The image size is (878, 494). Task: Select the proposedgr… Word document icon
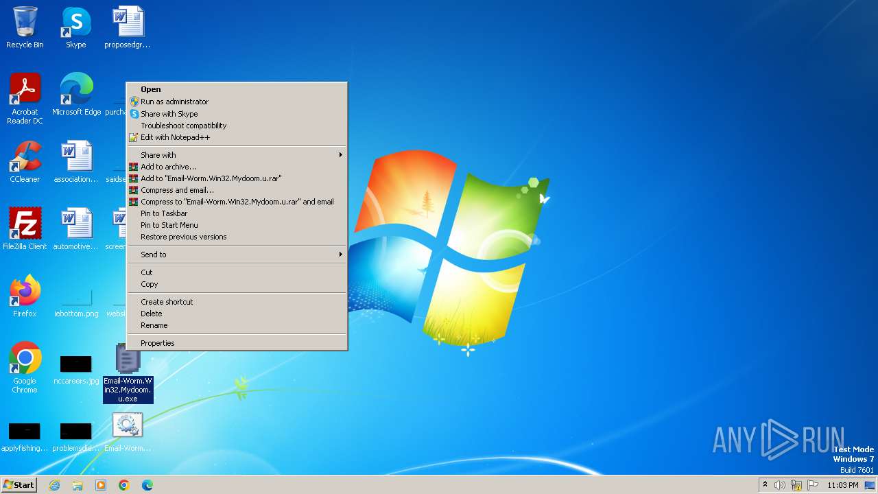[128, 27]
